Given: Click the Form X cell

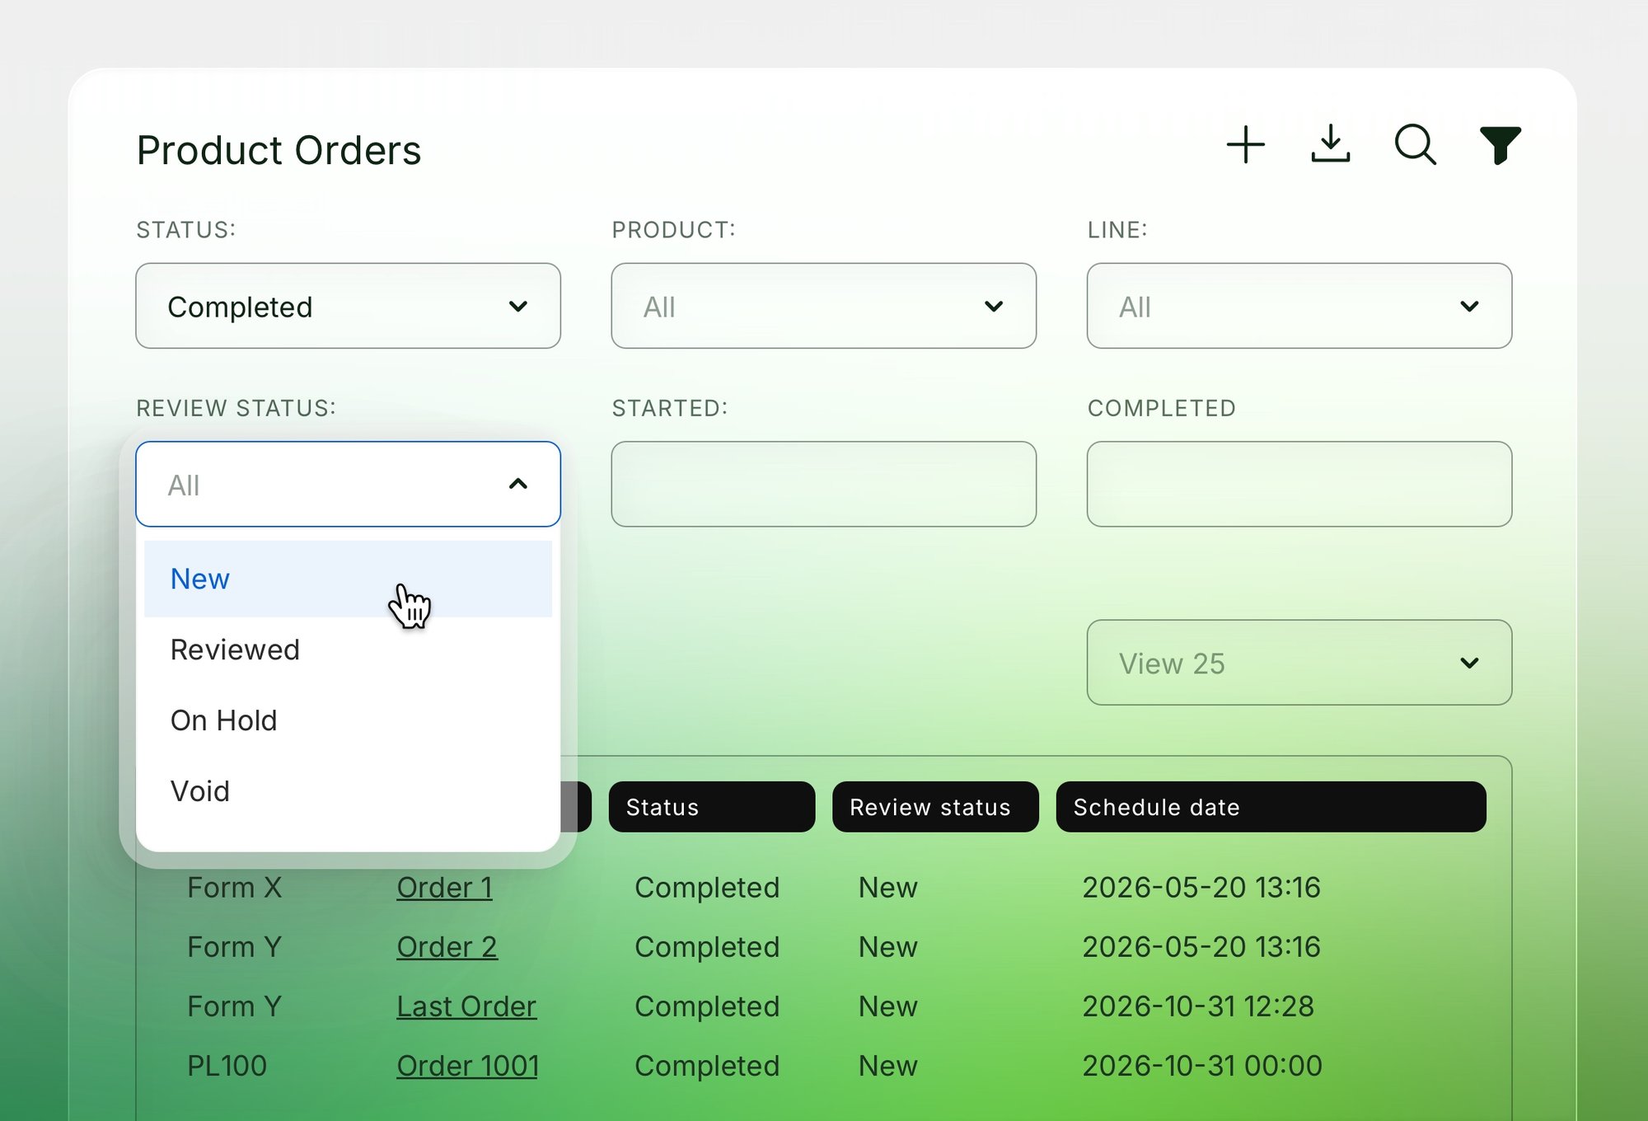Looking at the screenshot, I should (235, 888).
